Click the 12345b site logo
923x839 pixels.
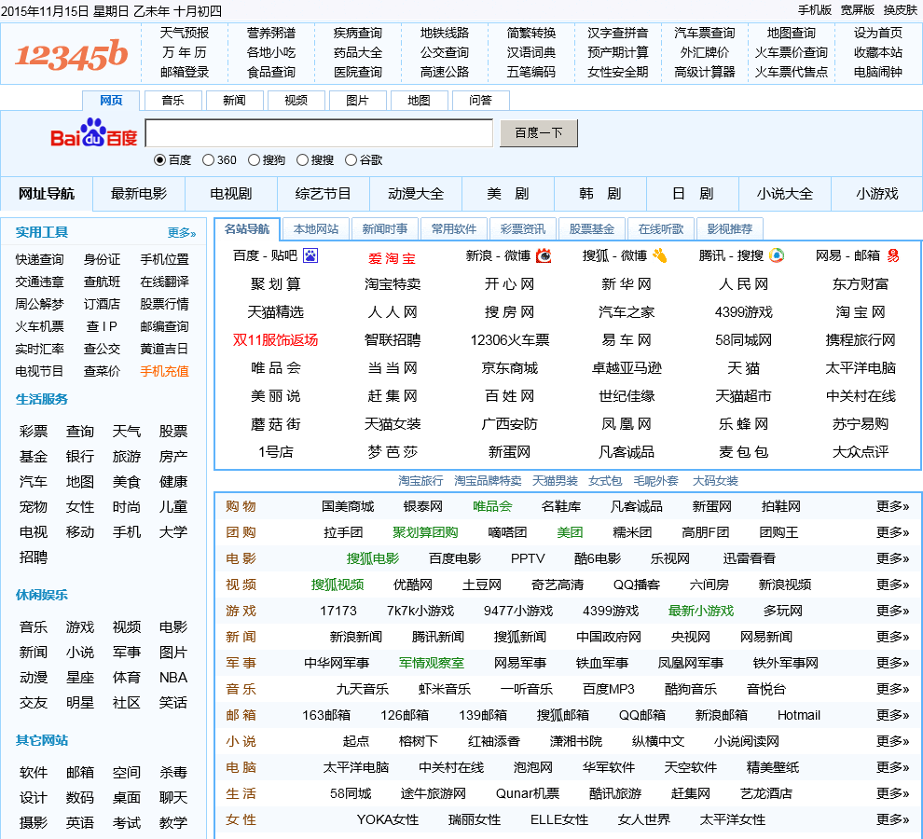(x=72, y=55)
